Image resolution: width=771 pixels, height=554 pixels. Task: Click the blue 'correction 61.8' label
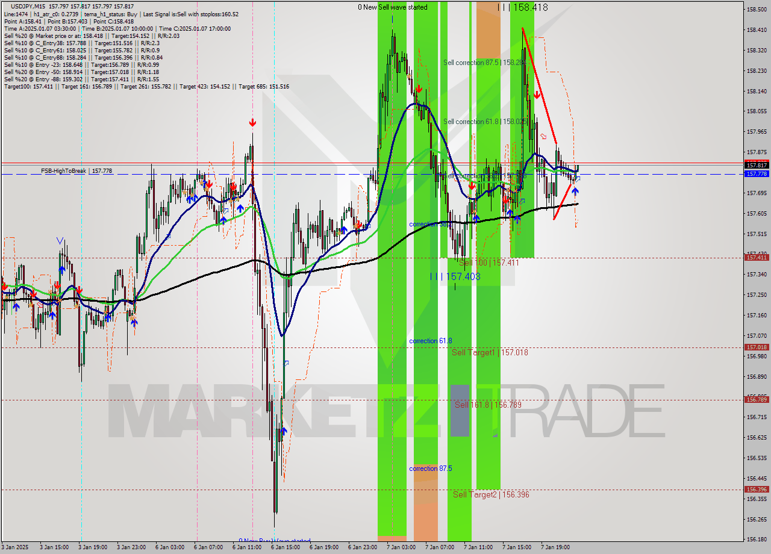coord(430,341)
